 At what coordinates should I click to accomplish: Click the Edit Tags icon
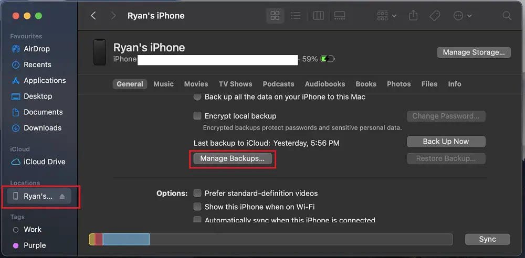[x=435, y=15]
